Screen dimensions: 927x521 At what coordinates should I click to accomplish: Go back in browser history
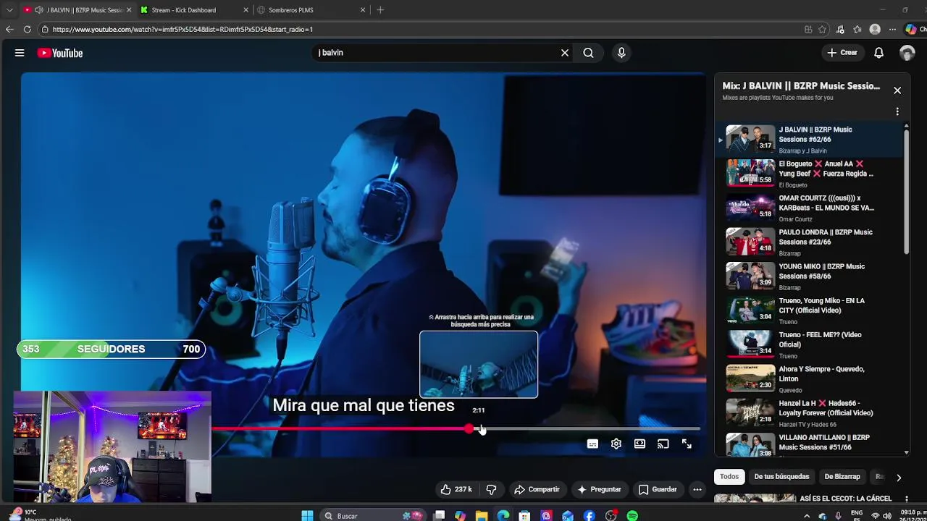pos(9,29)
